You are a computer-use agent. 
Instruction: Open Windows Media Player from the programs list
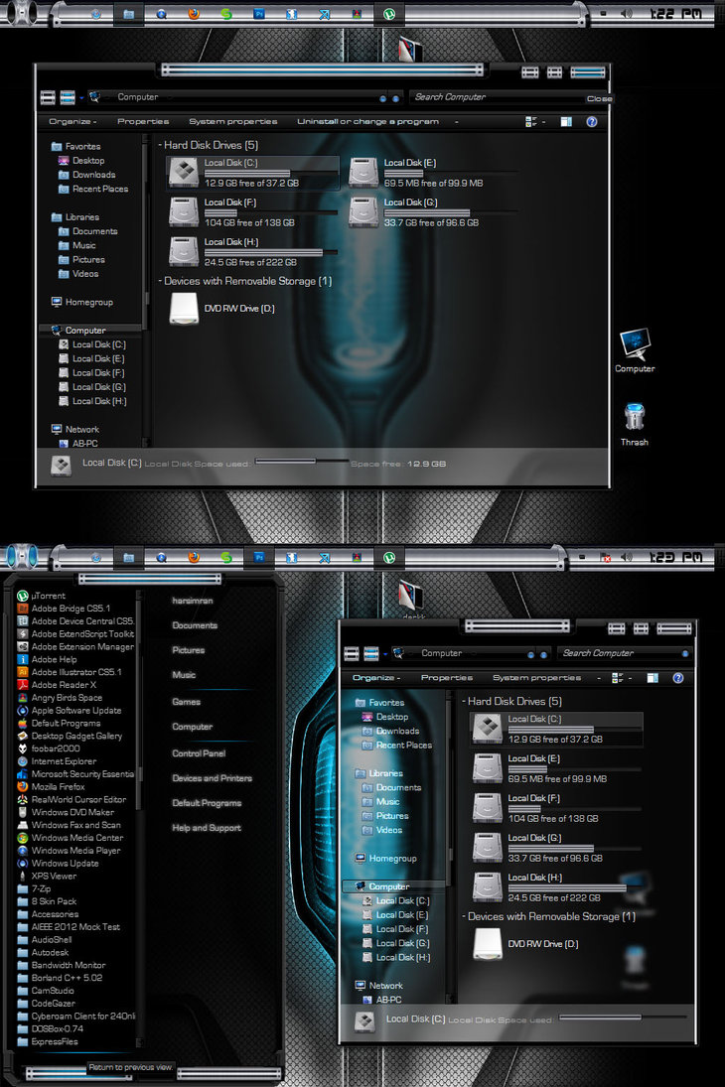tap(75, 851)
